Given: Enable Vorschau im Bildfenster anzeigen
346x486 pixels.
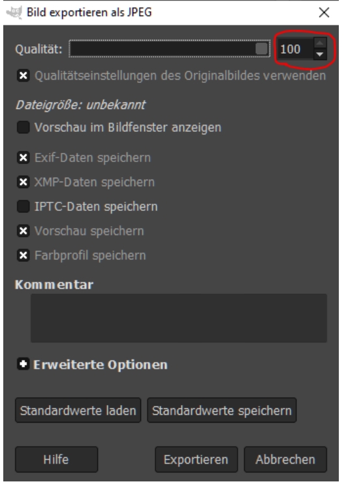Looking at the screenshot, I should coord(24,127).
